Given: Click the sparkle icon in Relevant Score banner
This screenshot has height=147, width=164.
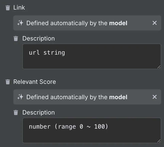Looking at the screenshot, I should pyautogui.click(x=20, y=97).
